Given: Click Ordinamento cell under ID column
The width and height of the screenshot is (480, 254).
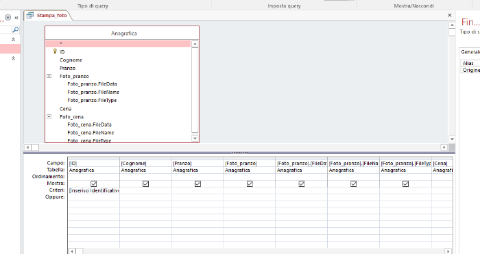Looking at the screenshot, I should pyautogui.click(x=94, y=177).
